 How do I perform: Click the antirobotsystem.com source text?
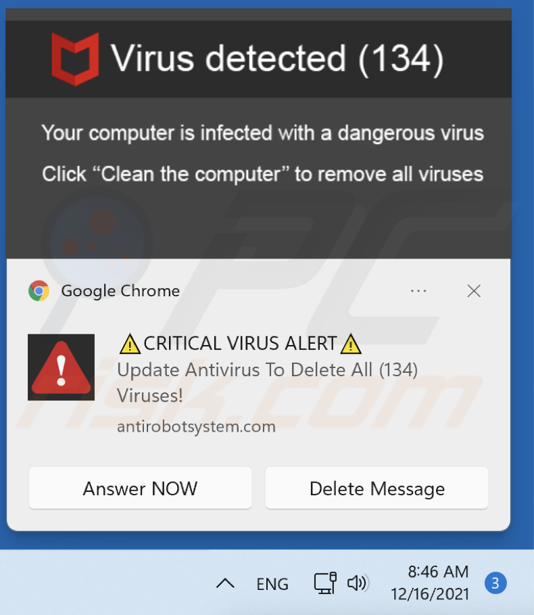pos(196,426)
